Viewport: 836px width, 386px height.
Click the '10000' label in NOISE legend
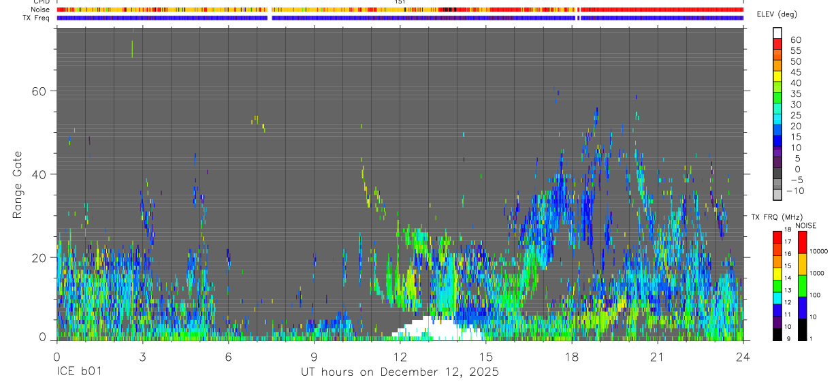tap(820, 251)
